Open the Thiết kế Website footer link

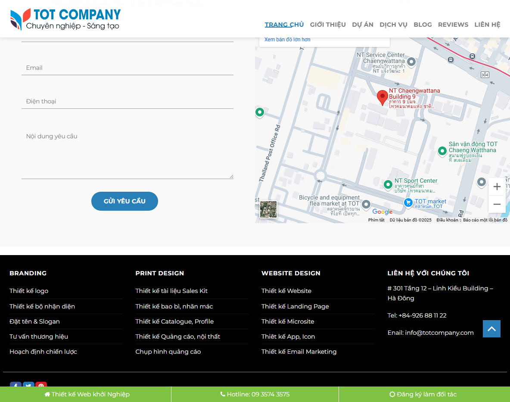(286, 291)
